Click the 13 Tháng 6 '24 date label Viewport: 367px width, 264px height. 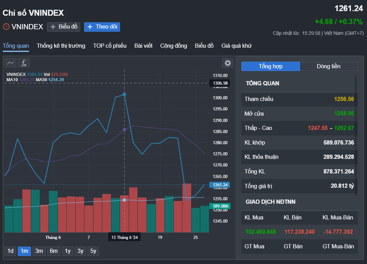point(124,237)
